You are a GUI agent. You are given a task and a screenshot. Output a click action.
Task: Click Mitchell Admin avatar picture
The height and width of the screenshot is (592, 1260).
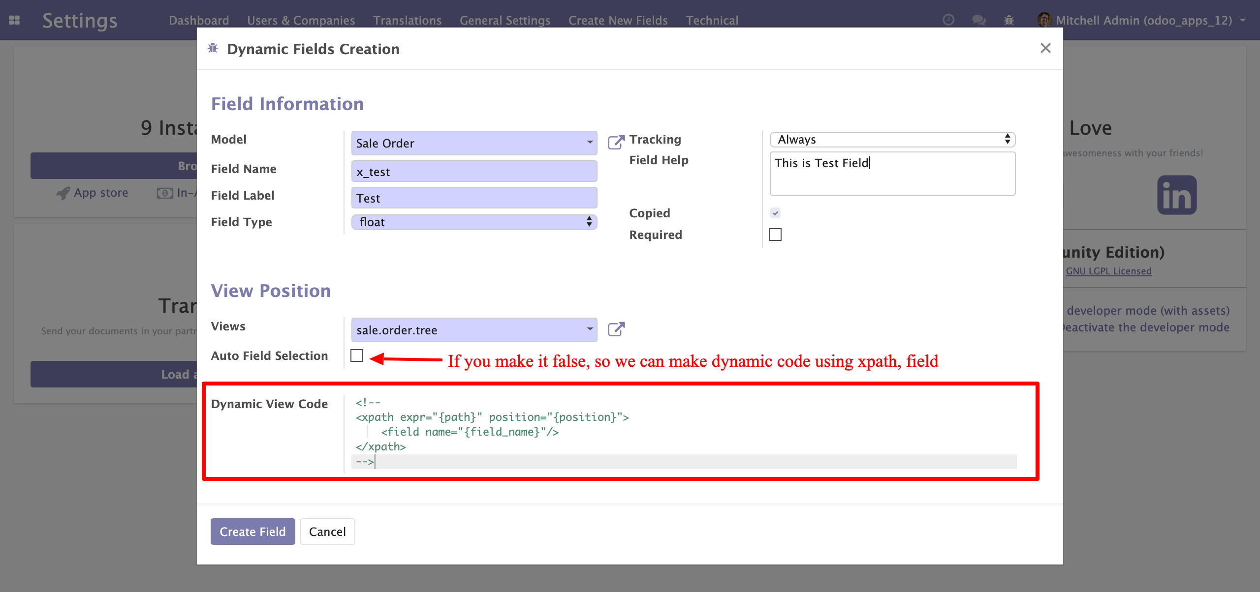coord(1044,20)
